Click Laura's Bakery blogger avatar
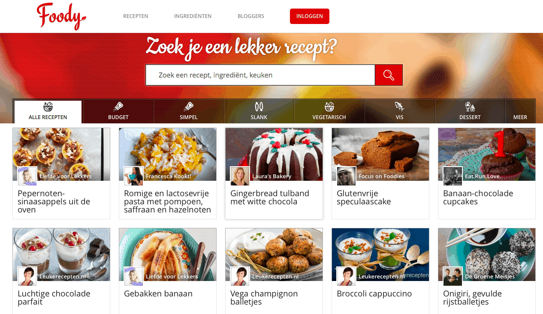The height and width of the screenshot is (314, 543). 240,176
